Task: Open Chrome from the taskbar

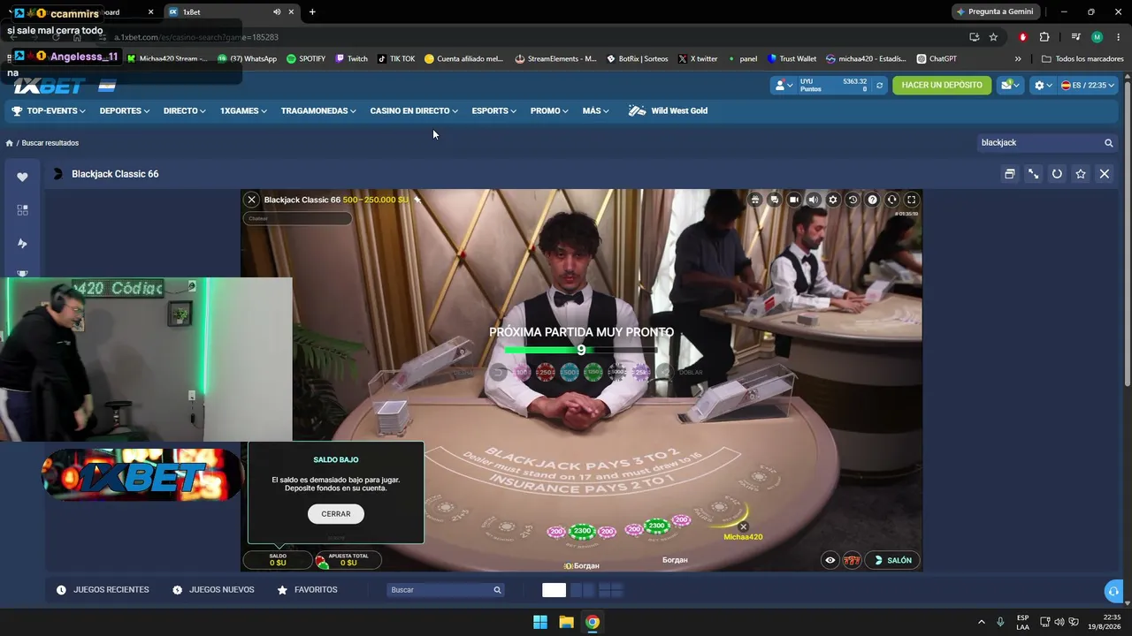Action: tap(593, 622)
